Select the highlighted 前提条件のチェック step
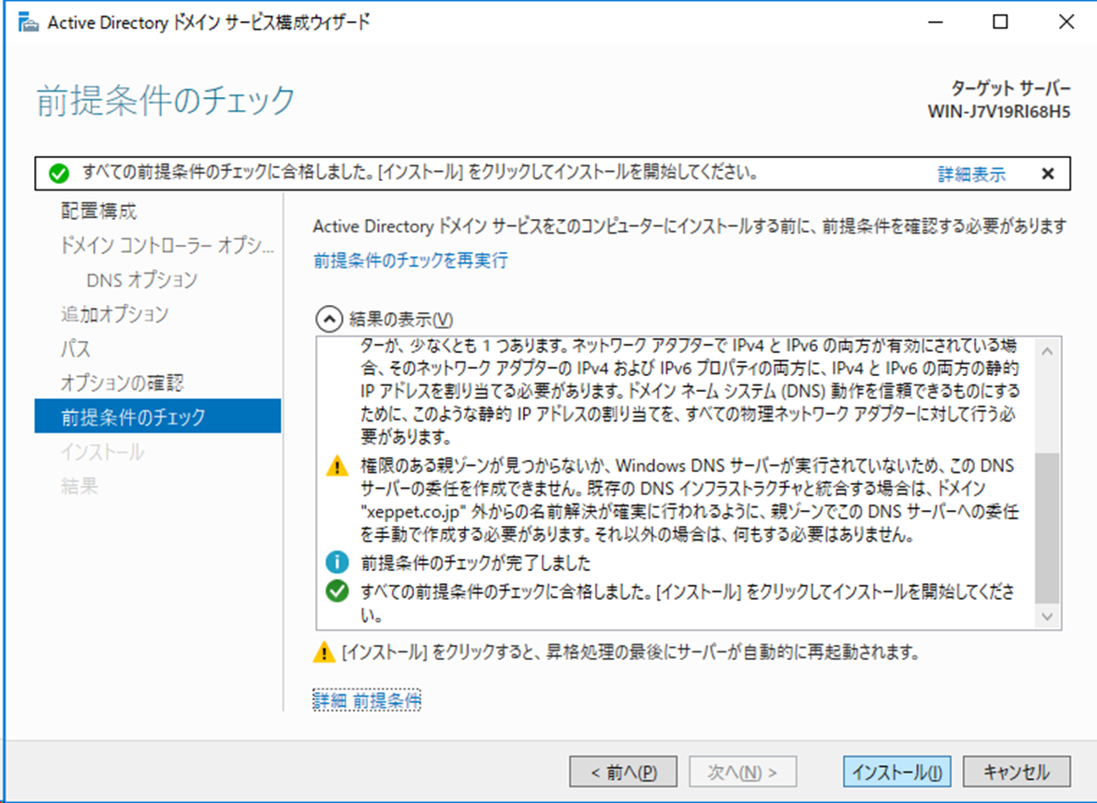This screenshot has width=1097, height=803. pyautogui.click(x=157, y=417)
